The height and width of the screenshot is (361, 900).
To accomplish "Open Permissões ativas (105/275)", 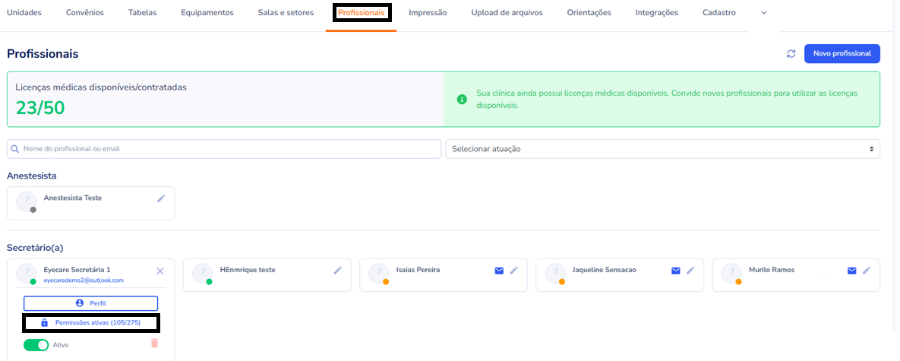I will click(91, 323).
